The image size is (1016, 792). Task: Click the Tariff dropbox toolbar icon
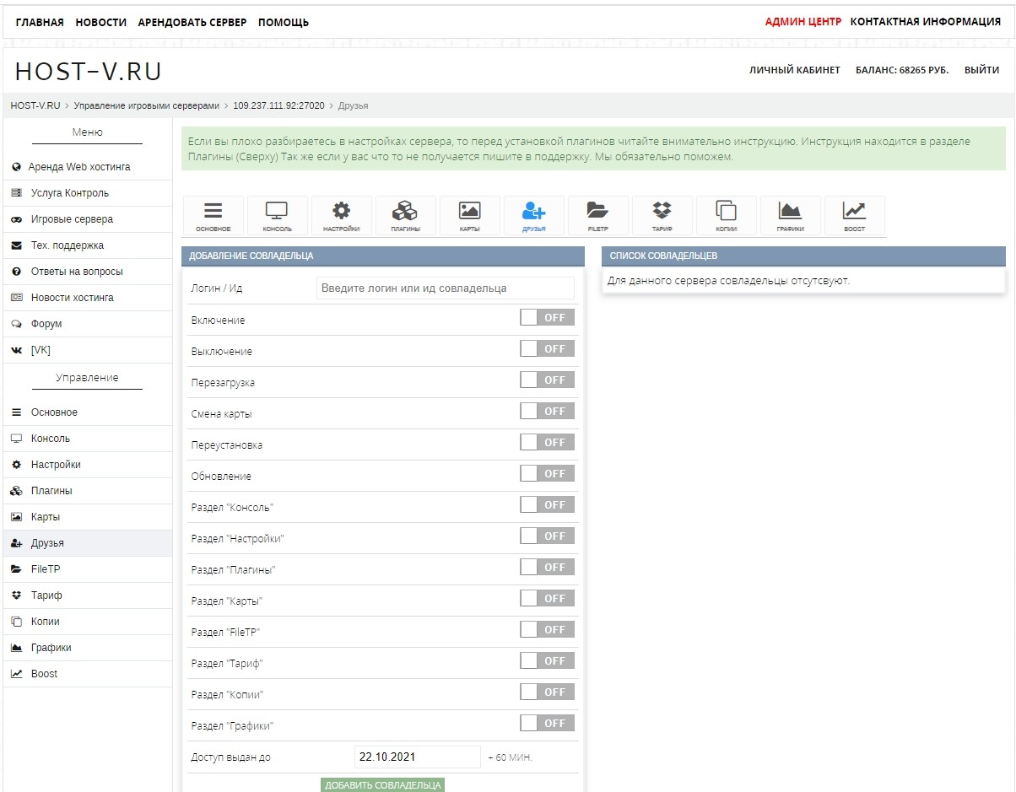pyautogui.click(x=662, y=216)
